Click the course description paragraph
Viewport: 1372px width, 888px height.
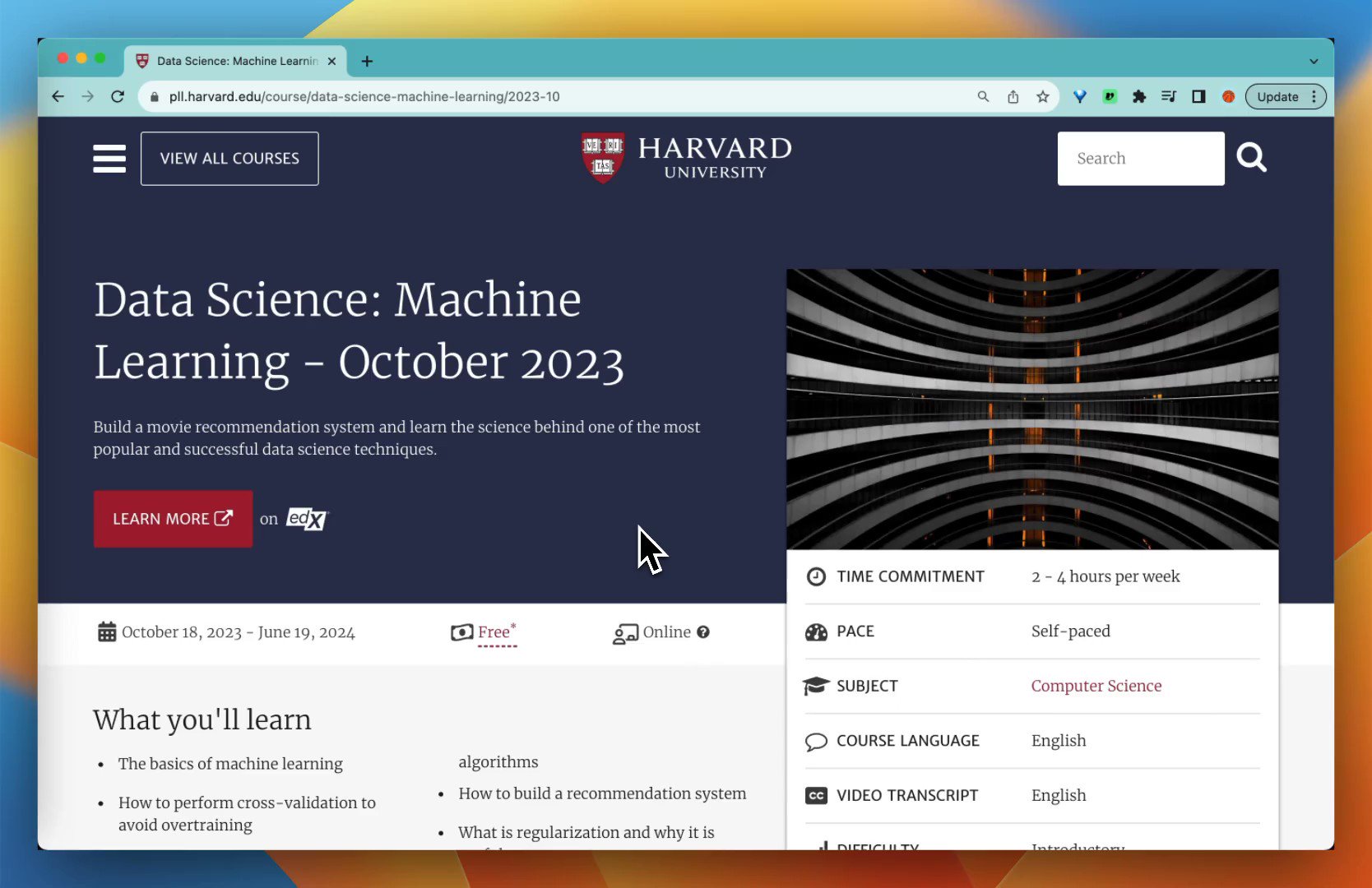point(396,438)
